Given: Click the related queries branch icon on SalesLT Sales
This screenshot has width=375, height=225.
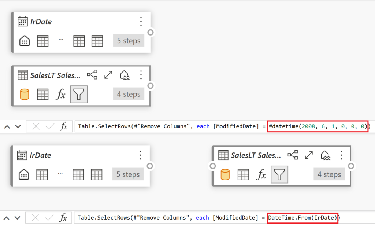Looking at the screenshot, I should coord(92,75).
